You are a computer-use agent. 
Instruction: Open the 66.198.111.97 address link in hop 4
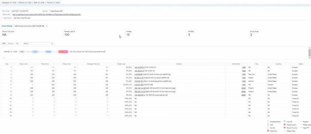coord(139,78)
